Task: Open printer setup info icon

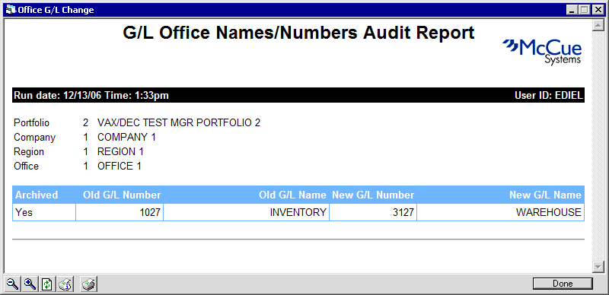Action: [65, 284]
